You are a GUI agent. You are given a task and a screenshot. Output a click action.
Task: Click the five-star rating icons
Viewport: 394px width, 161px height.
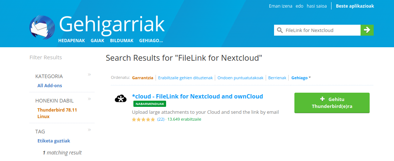pyautogui.click(x=143, y=119)
